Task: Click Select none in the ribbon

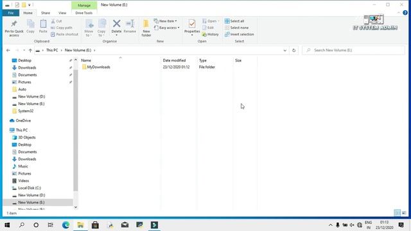Action: click(x=237, y=28)
